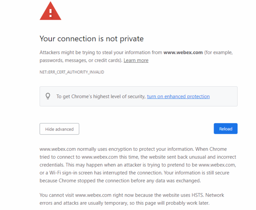Click the Wi-Fi sign-in screen phrase
Image resolution: width=256 pixels, height=210 pixels.
coord(71,173)
